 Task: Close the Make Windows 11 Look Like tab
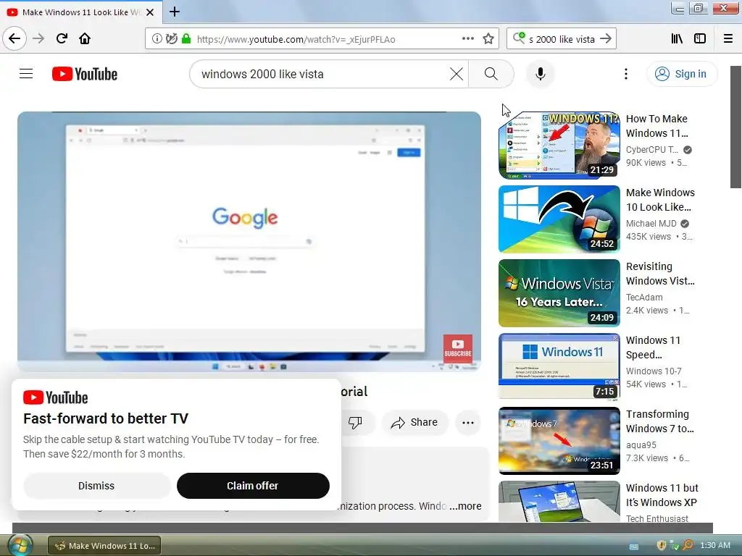click(x=150, y=12)
